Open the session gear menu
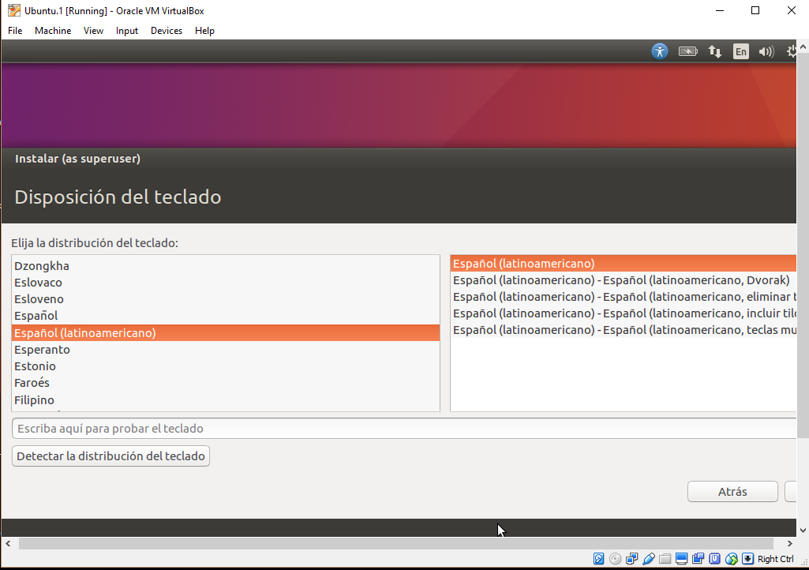 pos(792,51)
